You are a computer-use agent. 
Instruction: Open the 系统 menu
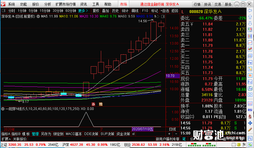coord(11,4)
